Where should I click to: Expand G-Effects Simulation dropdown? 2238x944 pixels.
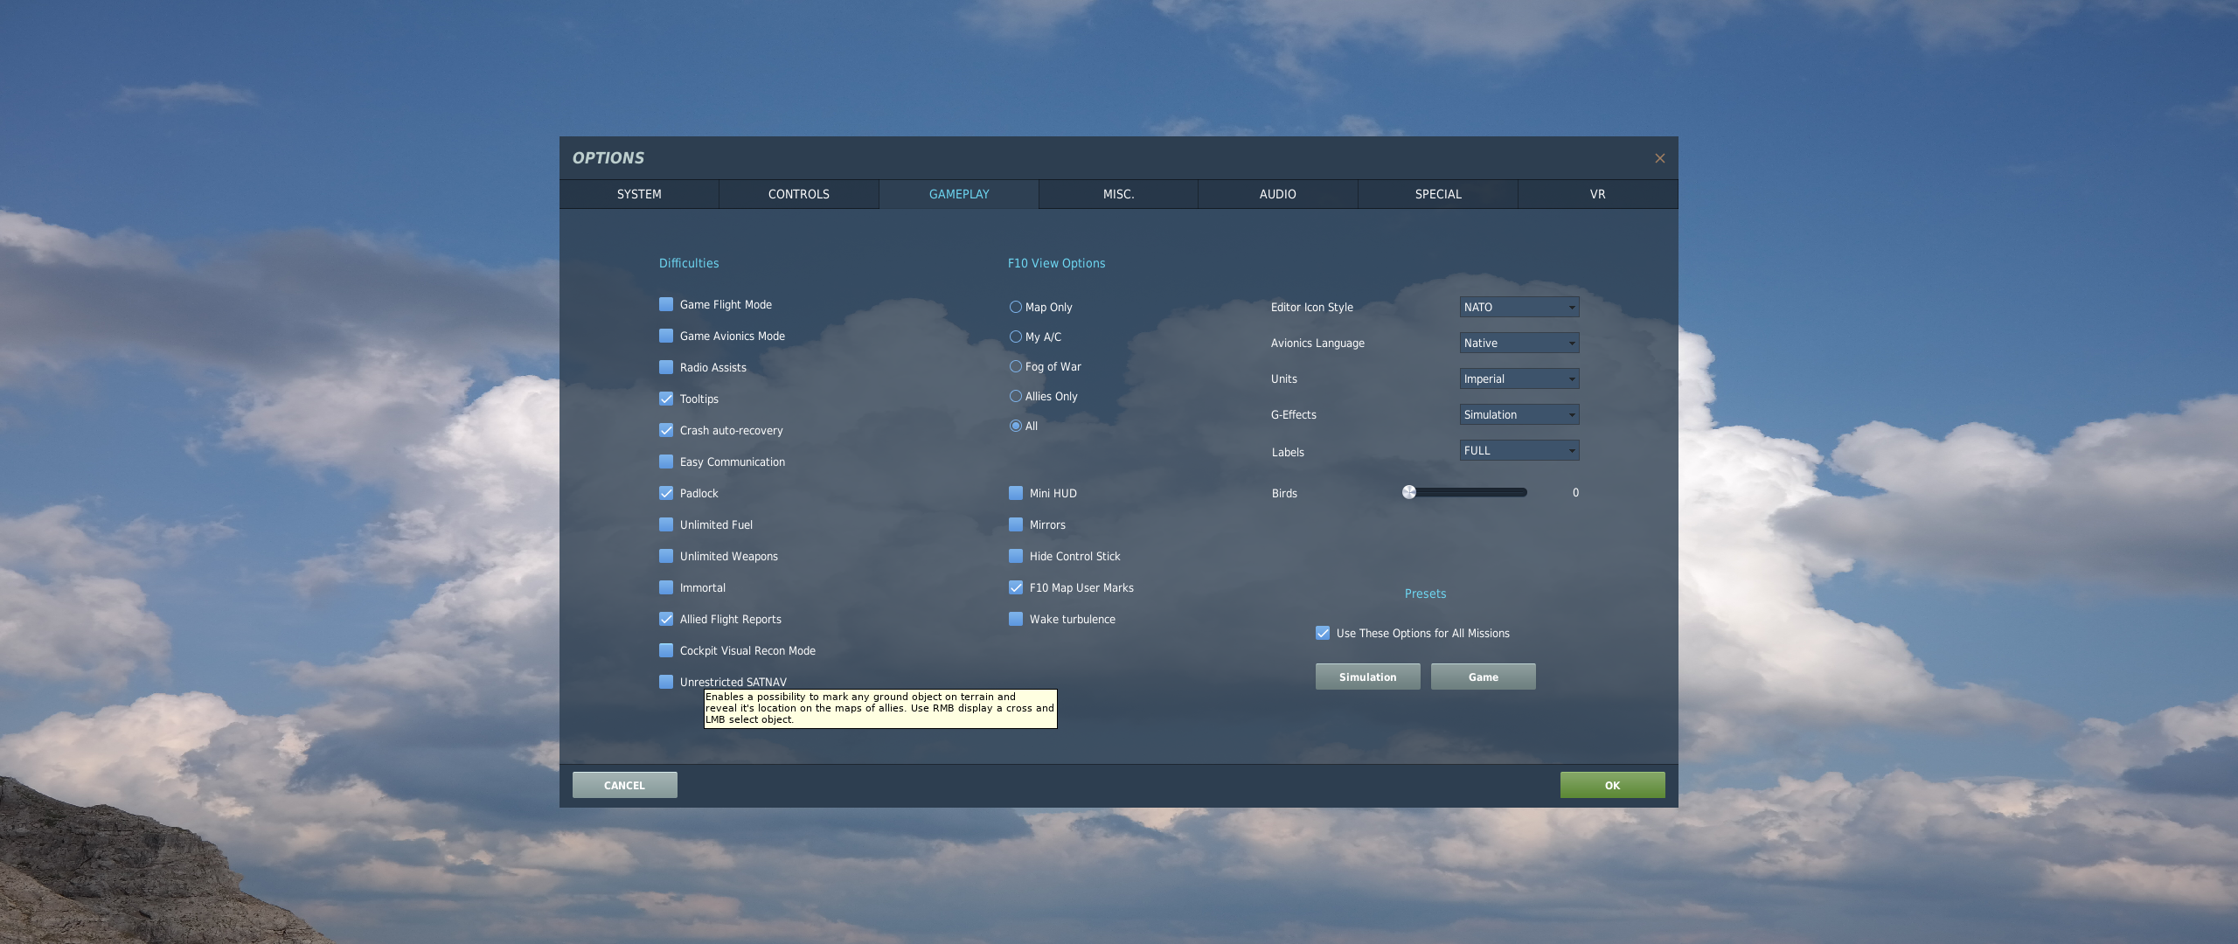click(1519, 414)
